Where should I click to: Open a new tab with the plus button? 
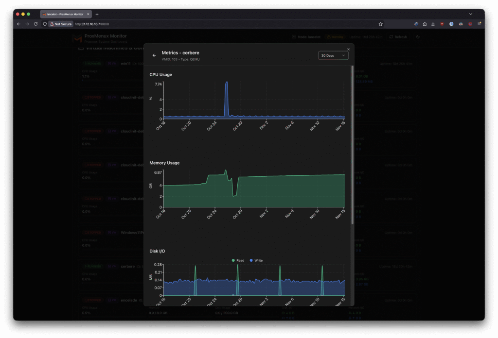click(97, 14)
